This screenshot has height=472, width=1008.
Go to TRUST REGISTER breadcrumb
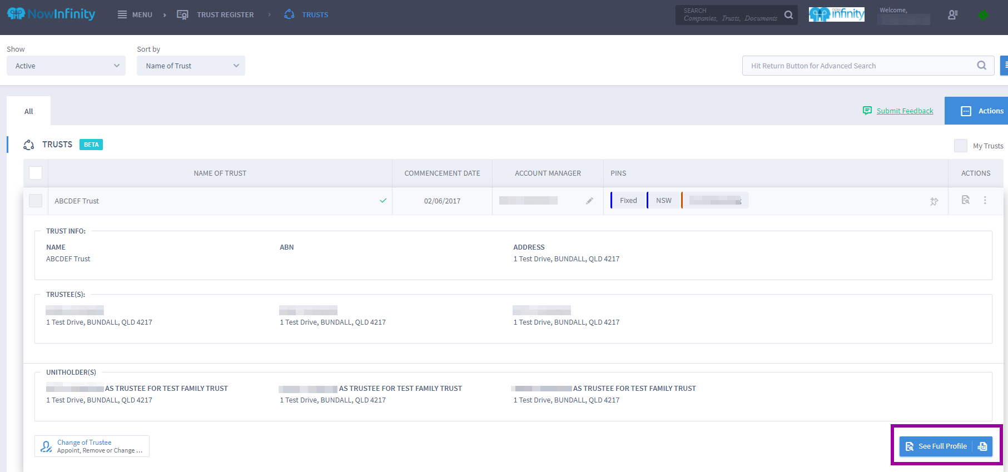point(225,15)
